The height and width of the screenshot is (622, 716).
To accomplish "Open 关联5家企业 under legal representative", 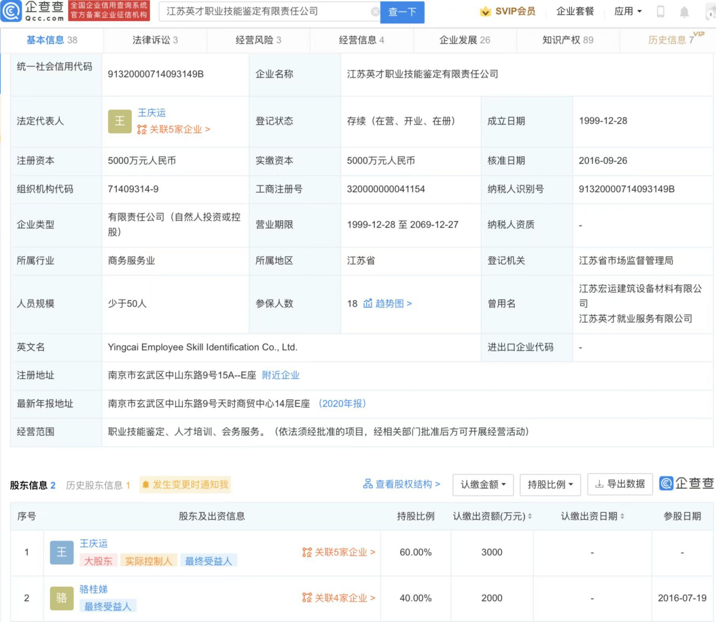I will pyautogui.click(x=173, y=129).
